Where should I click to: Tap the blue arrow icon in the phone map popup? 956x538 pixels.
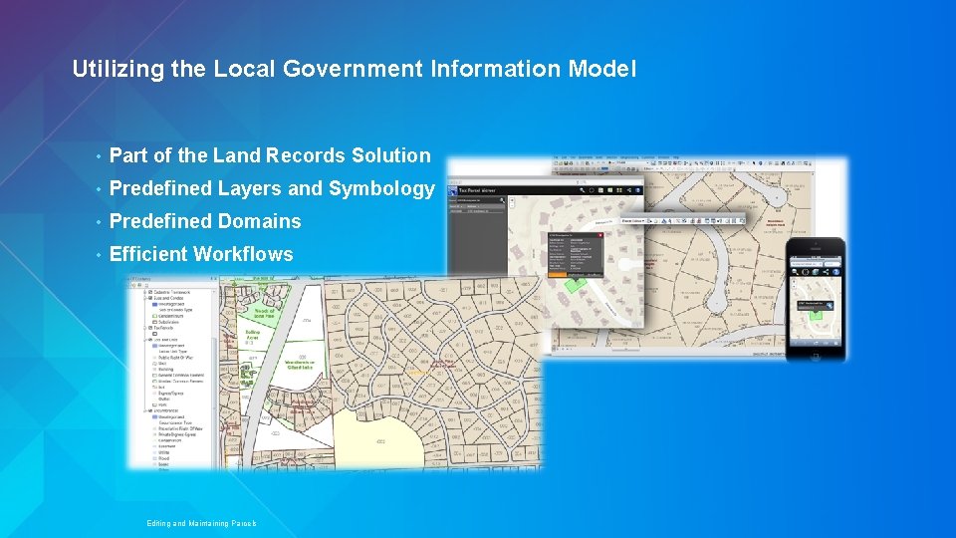830,306
